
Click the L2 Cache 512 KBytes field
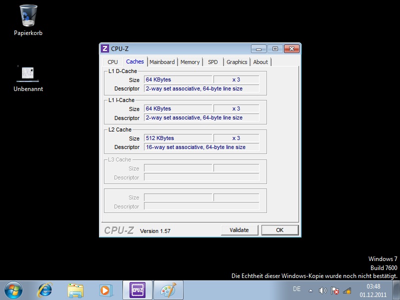tap(178, 138)
